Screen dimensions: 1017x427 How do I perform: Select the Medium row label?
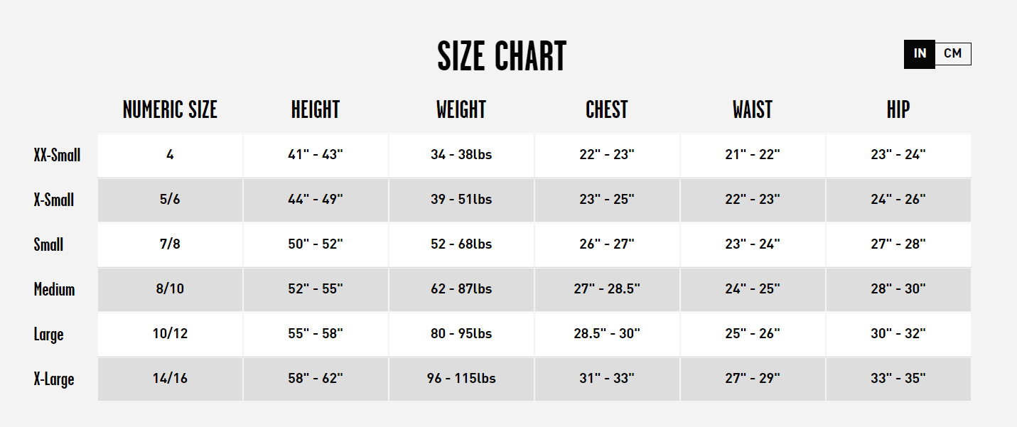54,289
